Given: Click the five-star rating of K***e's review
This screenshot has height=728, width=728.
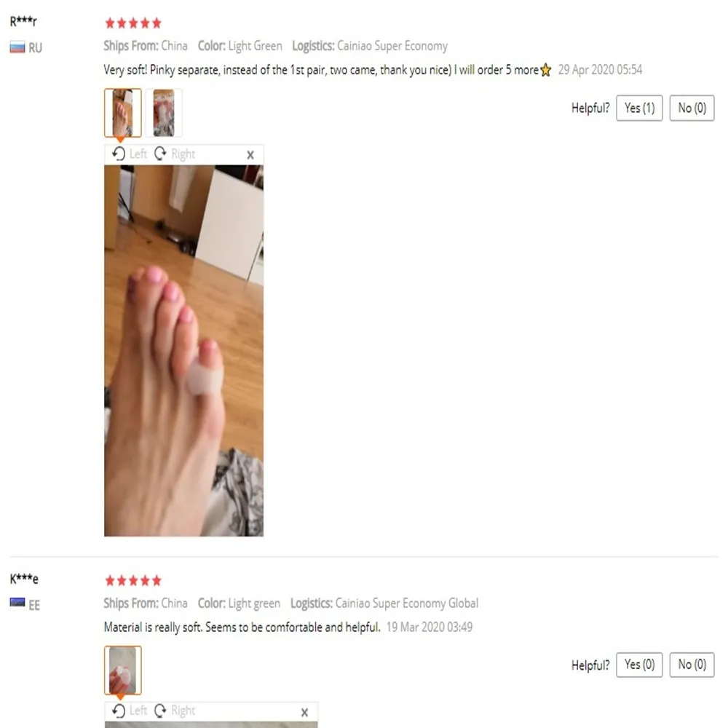Looking at the screenshot, I should point(133,580).
